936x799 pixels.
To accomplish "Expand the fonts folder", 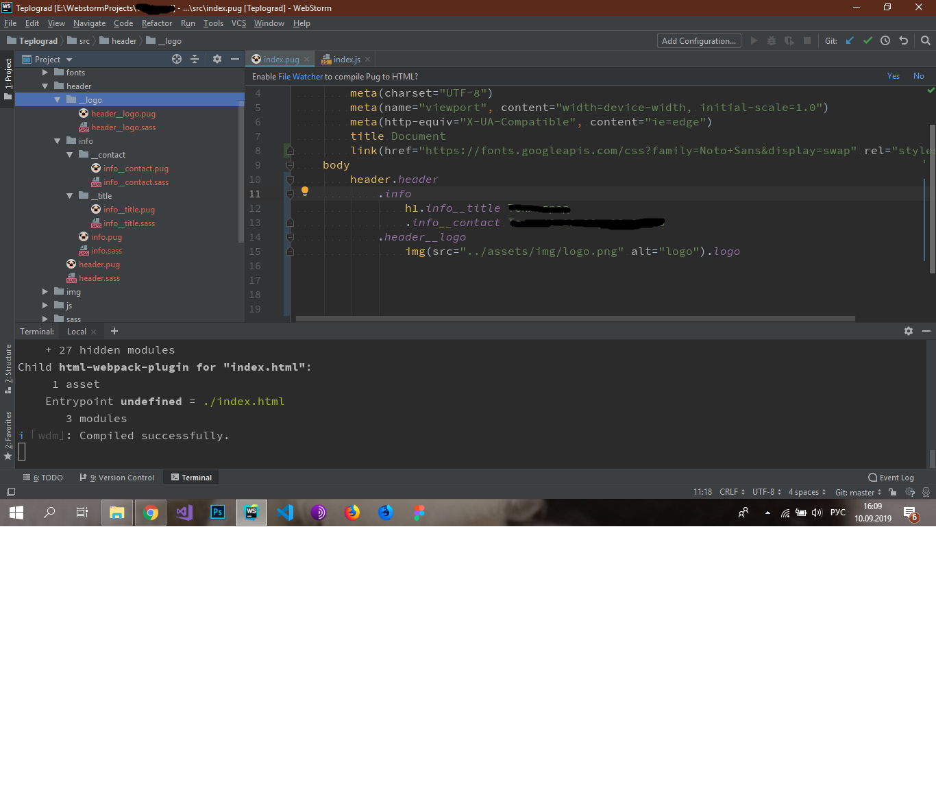I will [45, 72].
